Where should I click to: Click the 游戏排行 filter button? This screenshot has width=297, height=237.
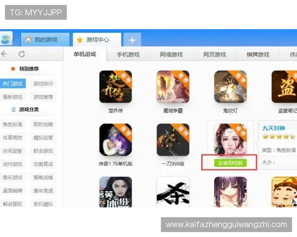43,83
